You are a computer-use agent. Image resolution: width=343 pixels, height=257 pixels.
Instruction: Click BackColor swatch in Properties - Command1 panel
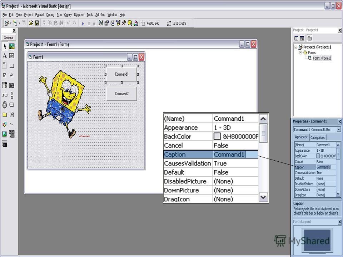[318, 156]
